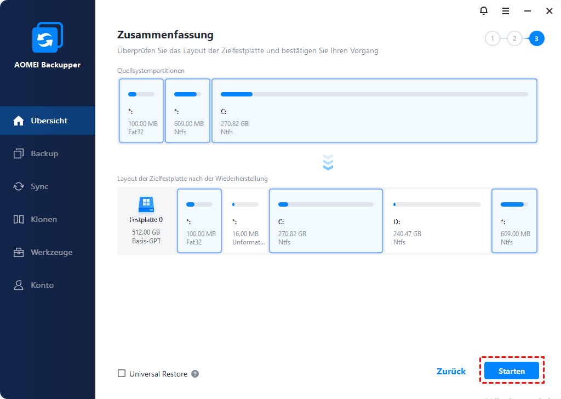The width and height of the screenshot is (561, 399).
Task: Click the Festplatte 0 disk icon
Action: pyautogui.click(x=146, y=204)
